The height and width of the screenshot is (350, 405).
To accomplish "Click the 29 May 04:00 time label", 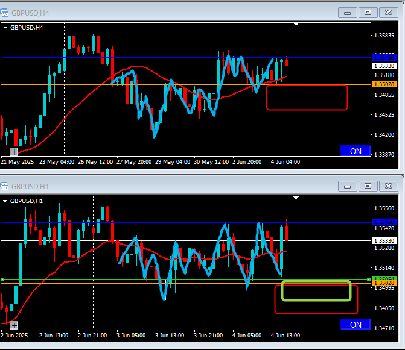I will pyautogui.click(x=173, y=162).
